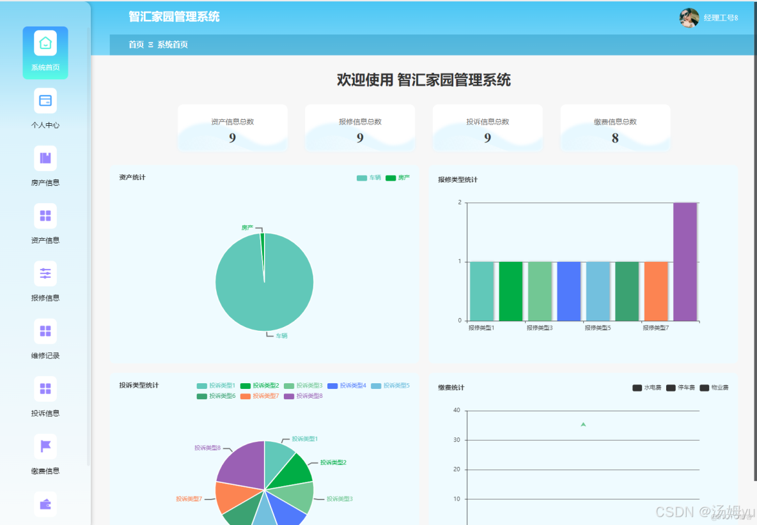Select the 资产信息 grid icon
Image resolution: width=757 pixels, height=525 pixels.
[45, 215]
